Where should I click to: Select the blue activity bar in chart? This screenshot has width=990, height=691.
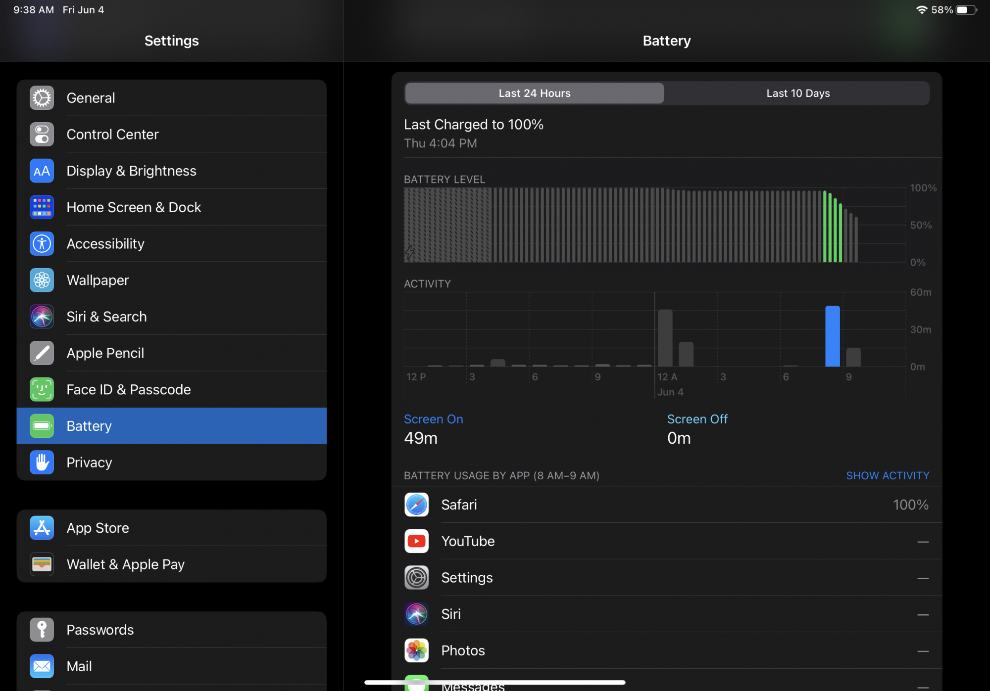(832, 336)
